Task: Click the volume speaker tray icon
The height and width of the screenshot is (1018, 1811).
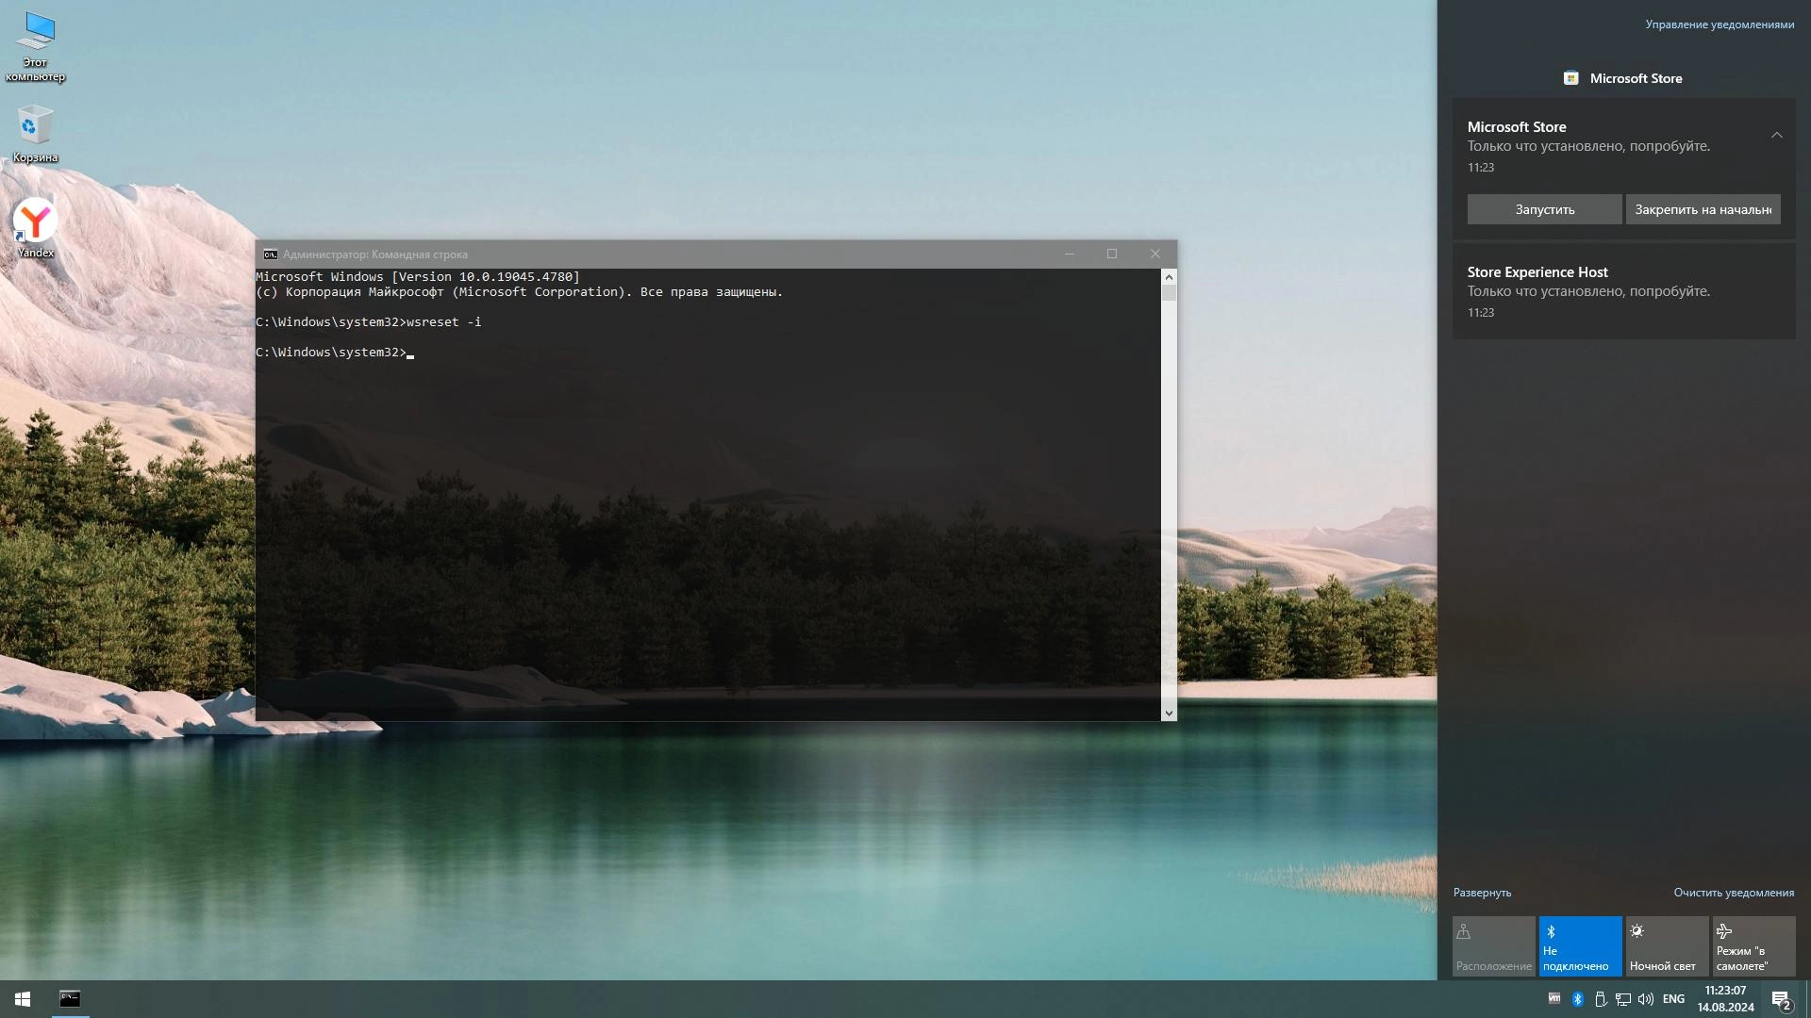Action: pyautogui.click(x=1645, y=998)
